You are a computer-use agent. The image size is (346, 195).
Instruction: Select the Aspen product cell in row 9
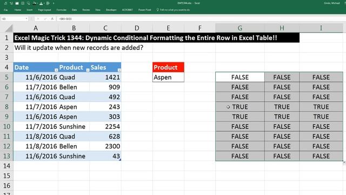click(74, 117)
